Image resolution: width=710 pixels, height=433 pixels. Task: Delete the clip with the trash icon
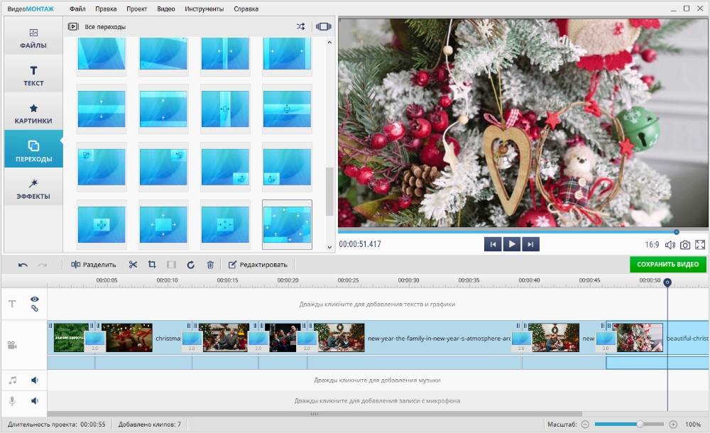point(210,265)
